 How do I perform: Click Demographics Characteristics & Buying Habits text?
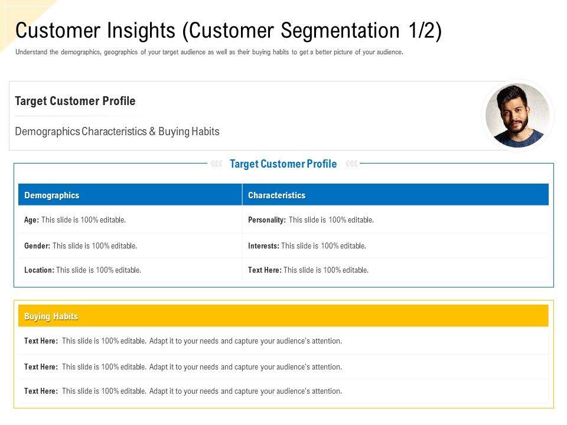(117, 132)
